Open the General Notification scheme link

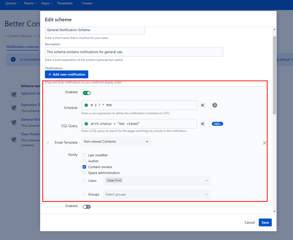click(x=31, y=120)
